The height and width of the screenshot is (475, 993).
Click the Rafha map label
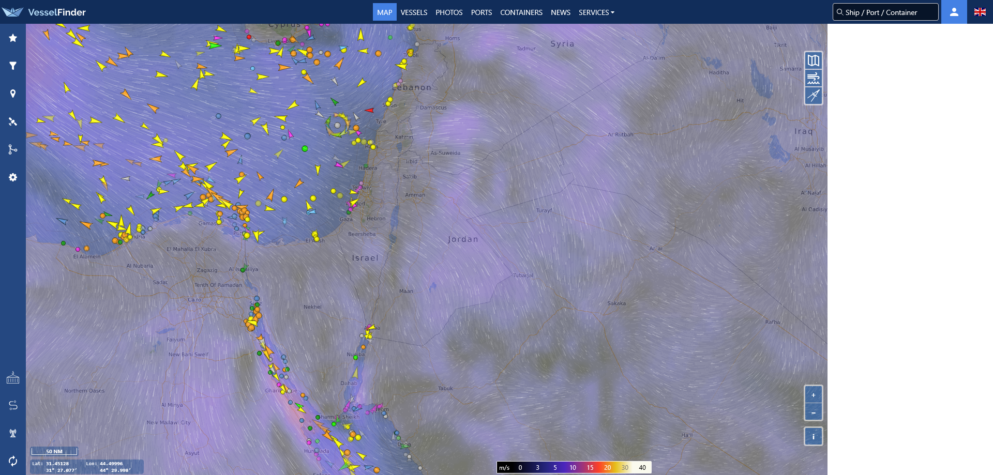click(773, 322)
